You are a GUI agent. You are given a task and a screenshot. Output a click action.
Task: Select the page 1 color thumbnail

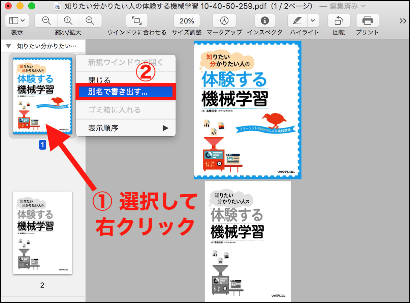[x=42, y=96]
